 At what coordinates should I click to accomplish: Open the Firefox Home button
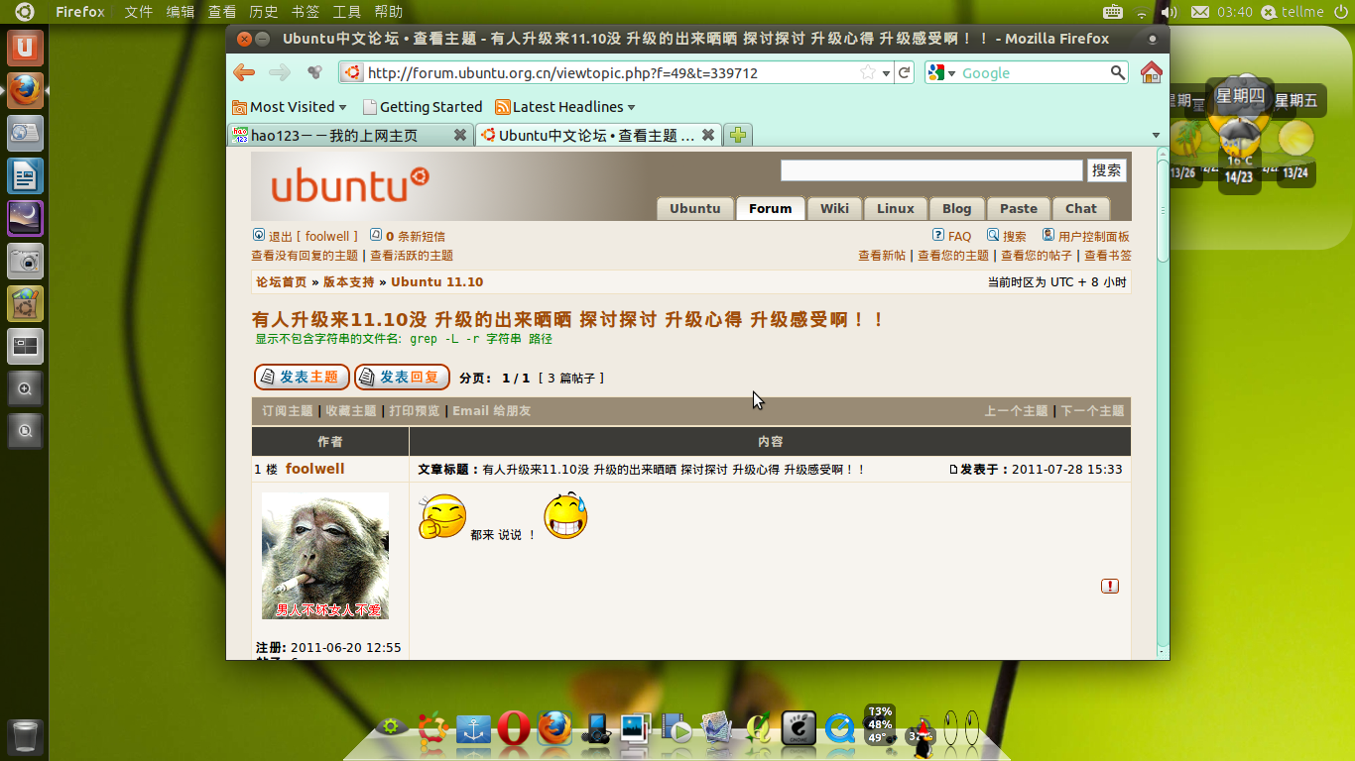[1151, 72]
